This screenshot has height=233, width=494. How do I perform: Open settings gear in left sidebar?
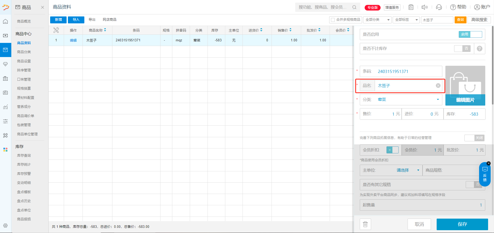click(x=5, y=226)
